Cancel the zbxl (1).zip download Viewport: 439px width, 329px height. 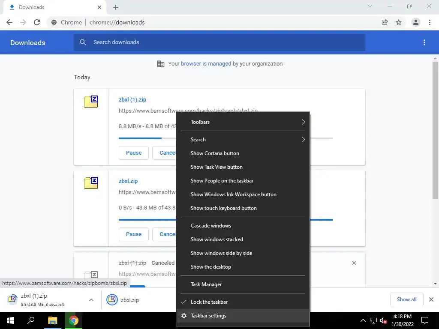164,153
